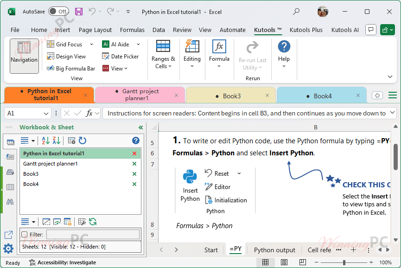Screen dimensions: 401x268
Task: Close the Book4 workbook tab
Action: (x=358, y=96)
